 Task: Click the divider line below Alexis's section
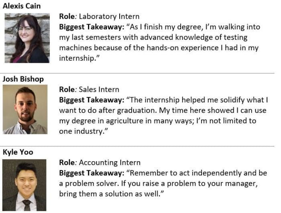click(137, 73)
